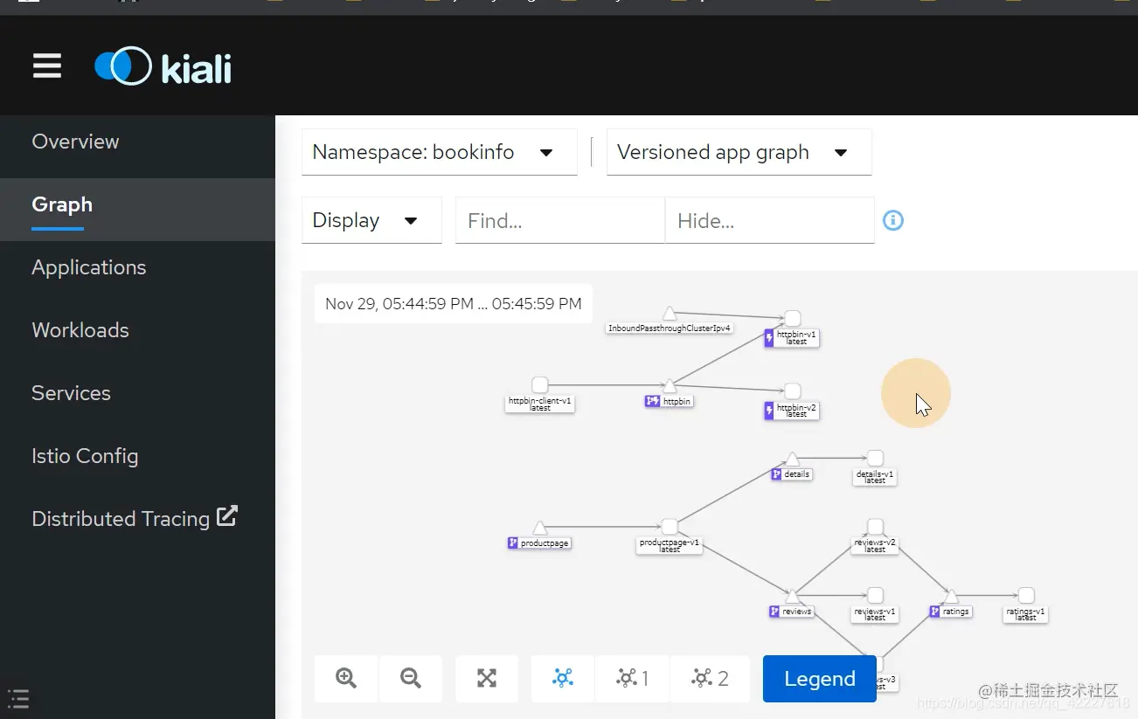Click the Find... input field
Screen dimensions: 1138x719
click(560, 220)
